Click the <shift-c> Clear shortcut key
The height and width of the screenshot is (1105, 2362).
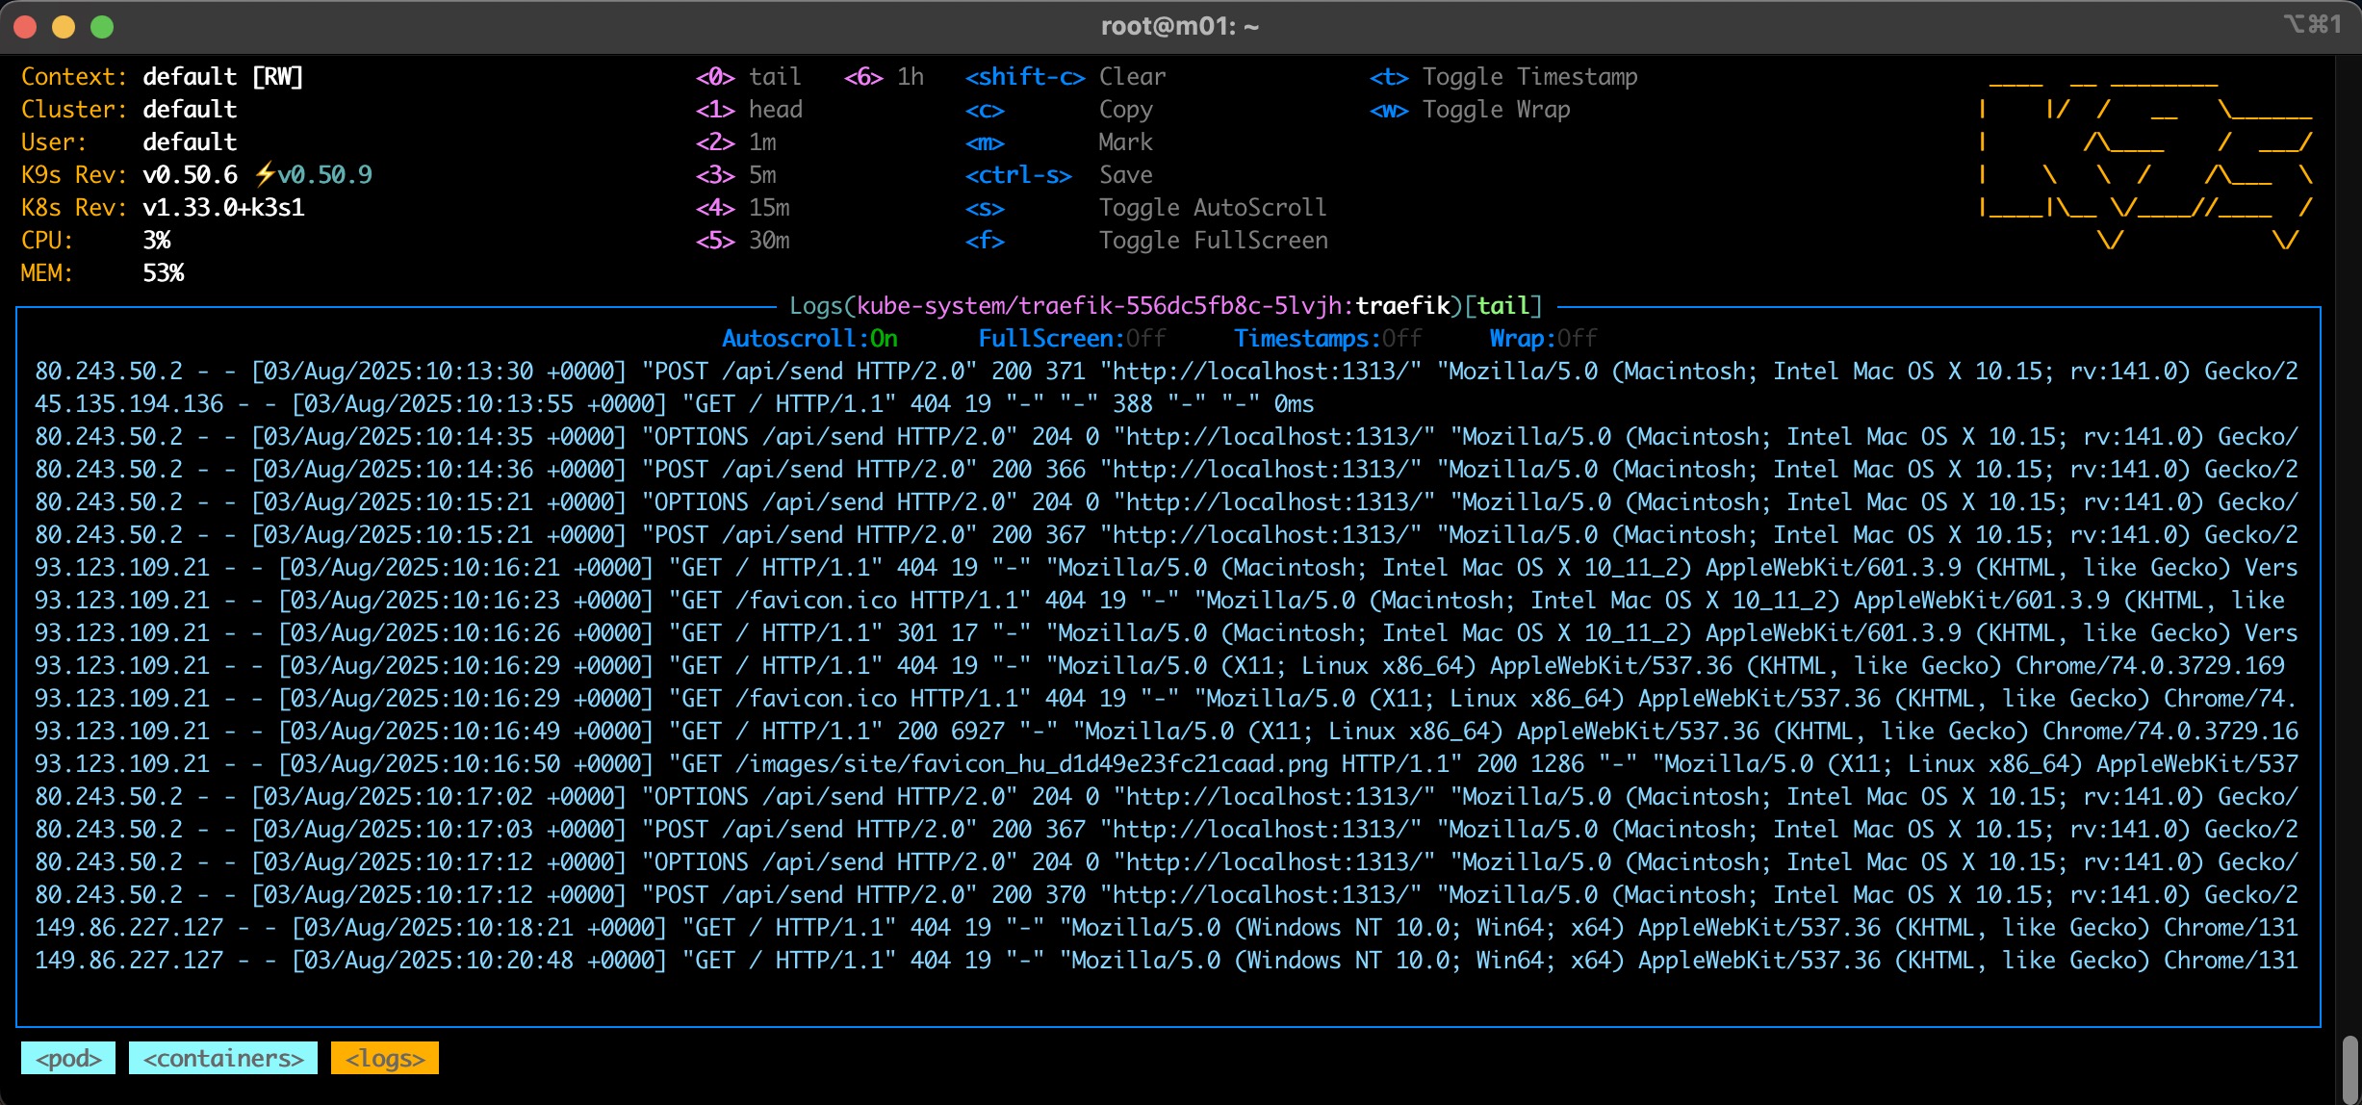pyautogui.click(x=1025, y=77)
